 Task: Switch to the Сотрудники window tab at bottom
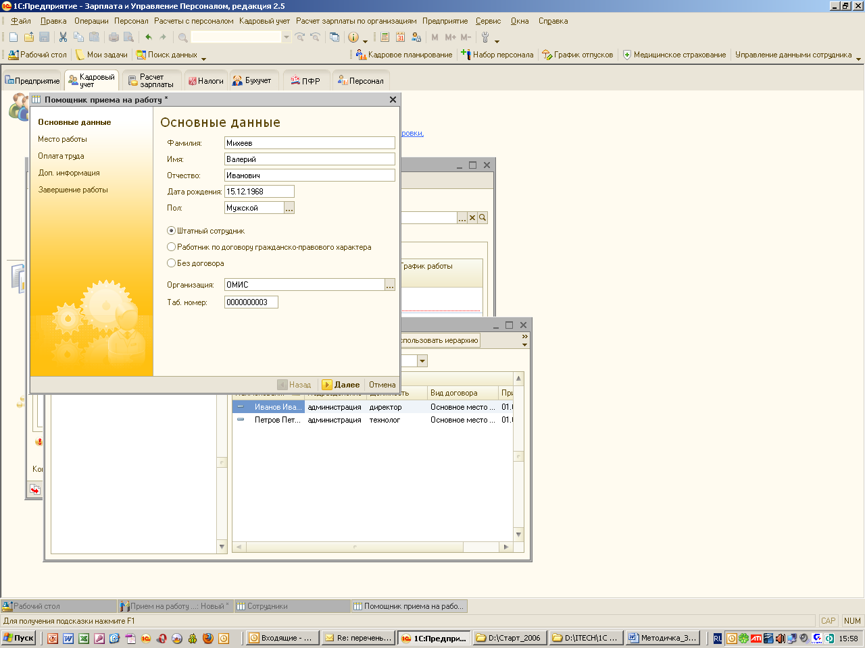[292, 606]
